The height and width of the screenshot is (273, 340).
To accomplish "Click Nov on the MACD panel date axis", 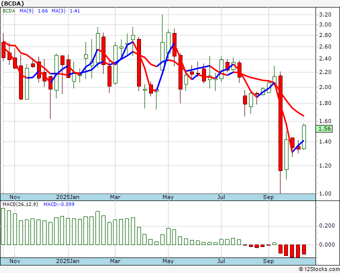I will (14, 261).
